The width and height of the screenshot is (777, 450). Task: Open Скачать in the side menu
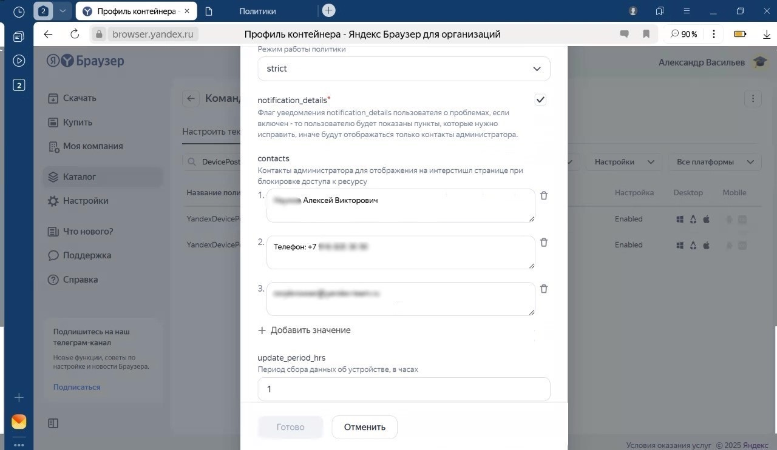[80, 98]
